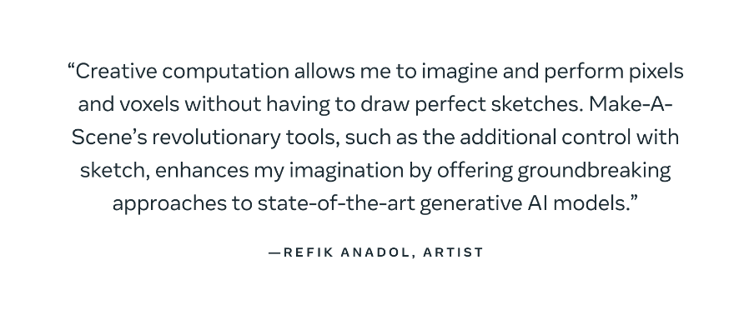Click the word "ARTIST" in the attribution
This screenshot has width=739, height=320.
(454, 252)
